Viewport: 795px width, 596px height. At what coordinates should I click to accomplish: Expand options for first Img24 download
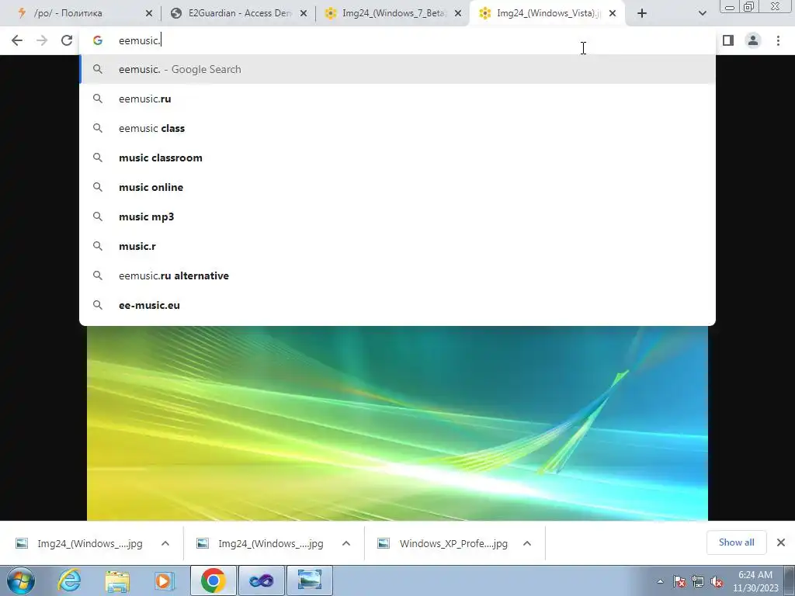click(x=165, y=543)
